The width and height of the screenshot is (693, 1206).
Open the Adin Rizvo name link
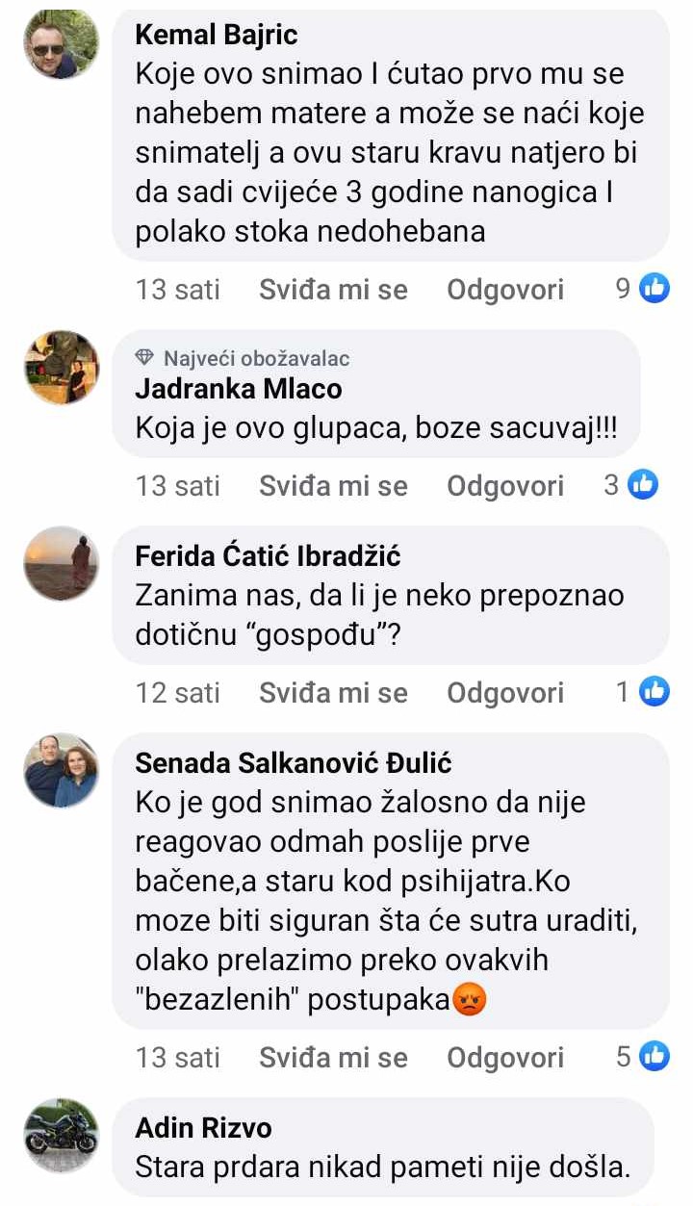click(204, 1127)
